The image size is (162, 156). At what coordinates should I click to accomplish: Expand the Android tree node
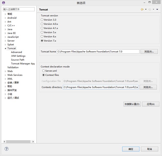[x=5, y=18]
